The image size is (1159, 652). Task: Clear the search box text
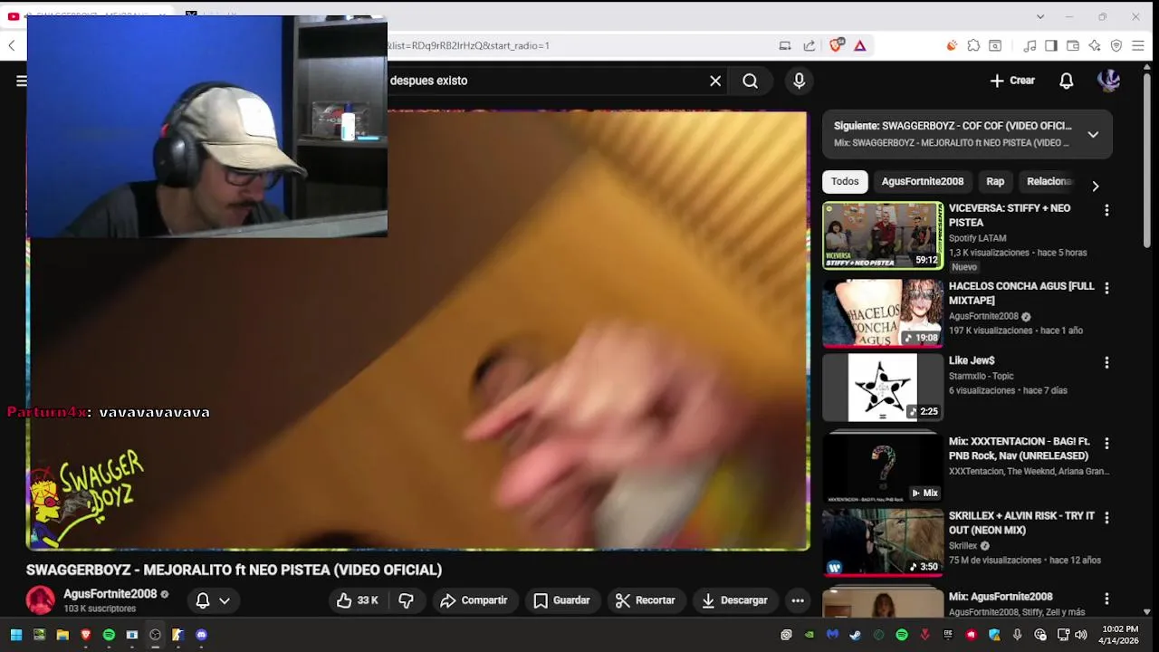tap(715, 81)
